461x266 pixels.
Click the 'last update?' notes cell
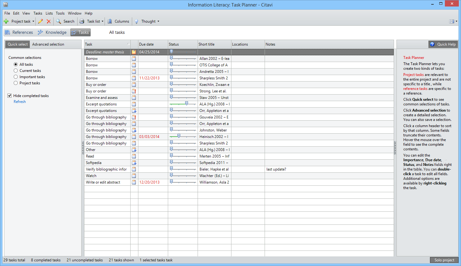click(x=329, y=169)
